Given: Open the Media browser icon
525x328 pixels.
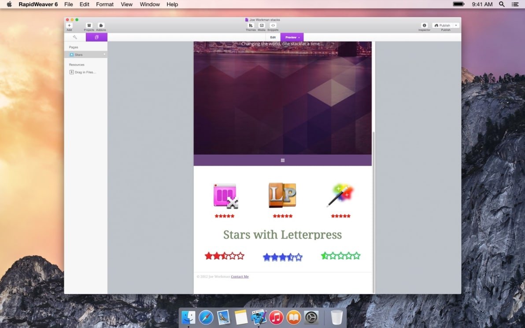Looking at the screenshot, I should coord(262,26).
